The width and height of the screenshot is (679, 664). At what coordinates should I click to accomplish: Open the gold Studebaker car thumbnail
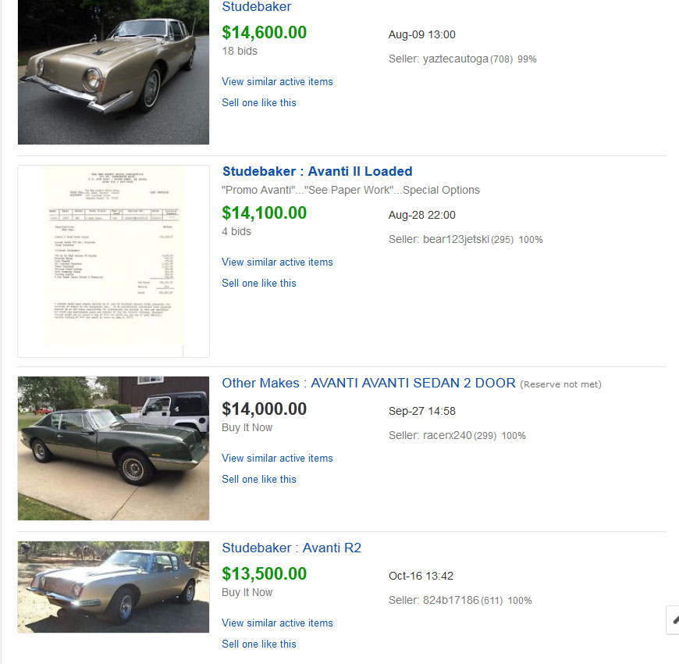[x=113, y=72]
